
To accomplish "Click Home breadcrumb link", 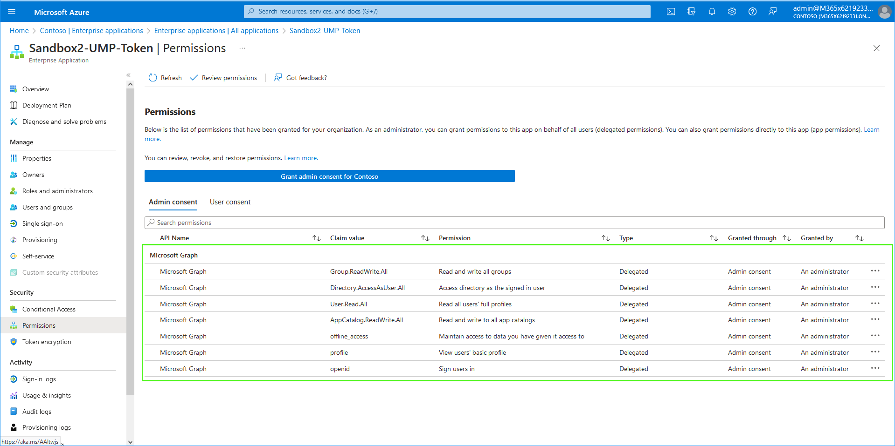I will (x=19, y=31).
